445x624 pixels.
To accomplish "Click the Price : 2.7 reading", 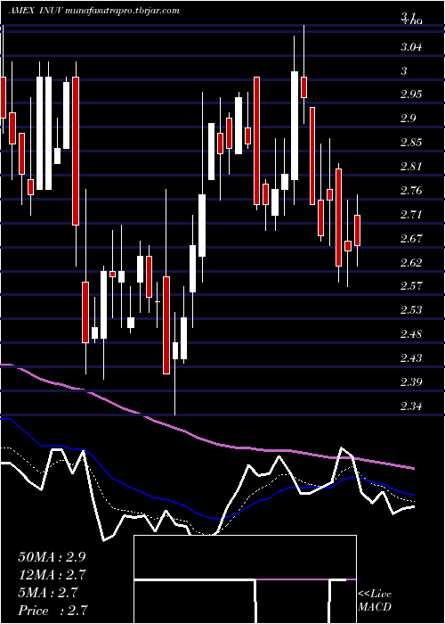I will point(53,610).
